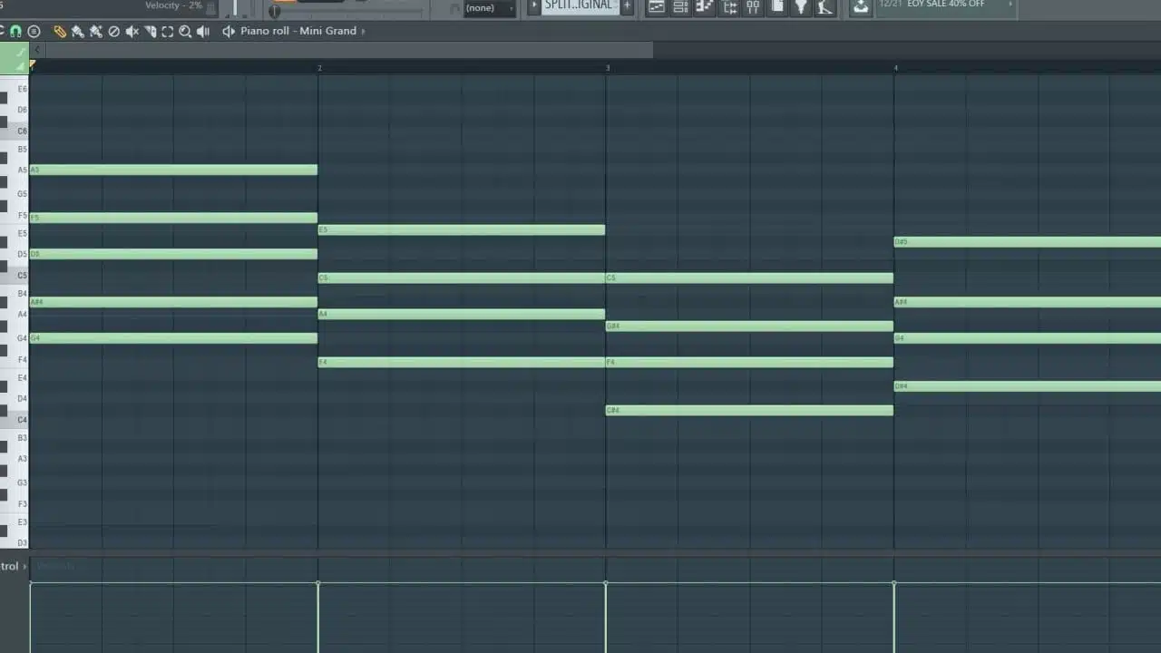Expand the Control lane selector arrow
Screen dimensions: 1161x653
coord(24,566)
